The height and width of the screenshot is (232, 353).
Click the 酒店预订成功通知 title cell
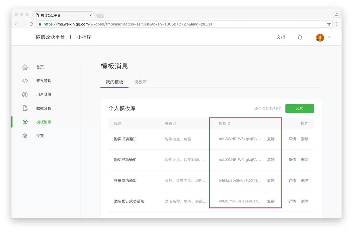pyautogui.click(x=129, y=201)
